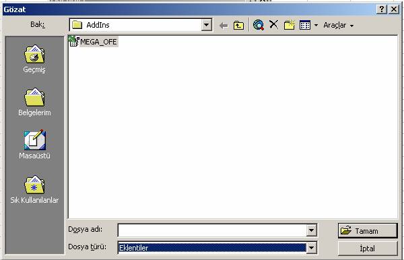Delete the selected file with X icon
404x260 pixels.
(273, 25)
